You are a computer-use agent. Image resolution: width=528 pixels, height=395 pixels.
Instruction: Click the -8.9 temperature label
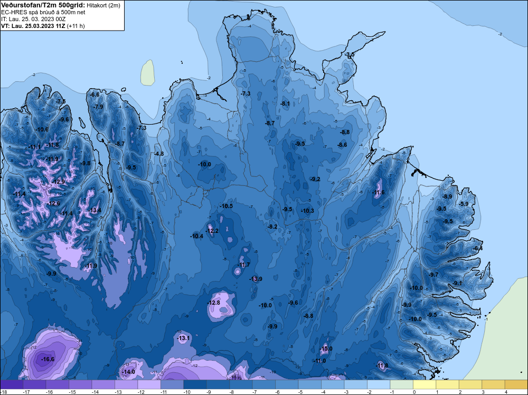click(x=447, y=196)
